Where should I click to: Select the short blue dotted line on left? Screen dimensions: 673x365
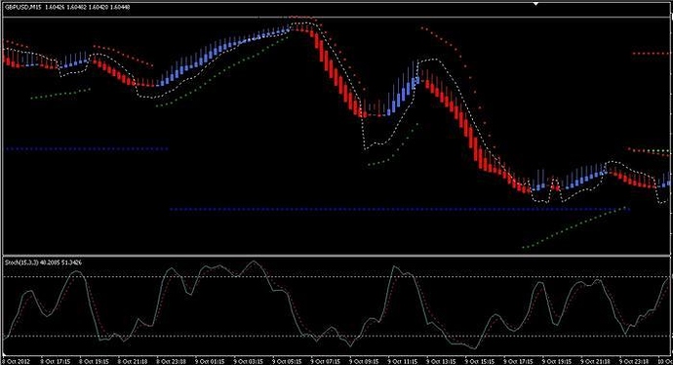[x=87, y=149]
